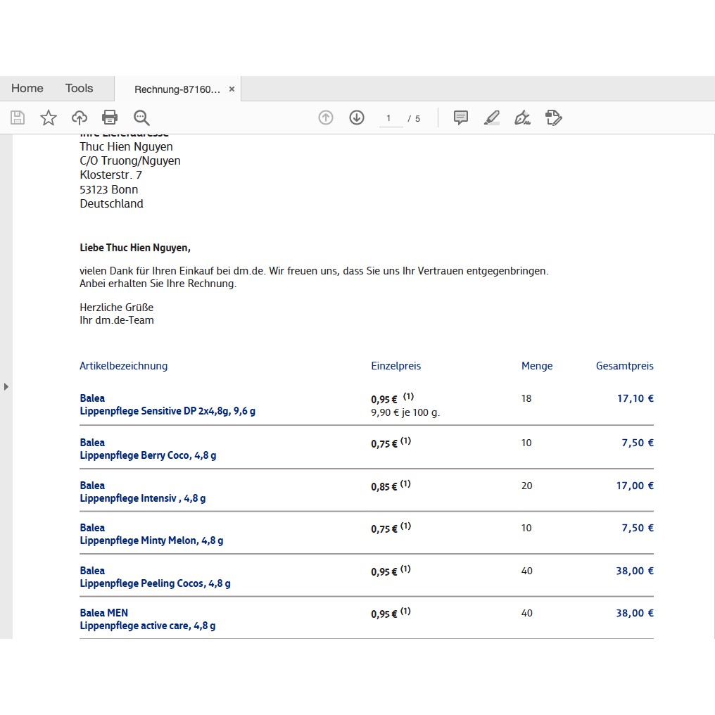Image resolution: width=715 pixels, height=715 pixels.
Task: Click the Gesamtpreis column header
Action: (x=624, y=366)
